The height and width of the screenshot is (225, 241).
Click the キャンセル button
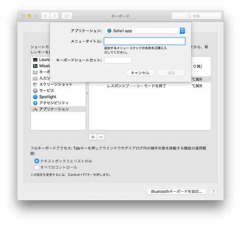pos(140,73)
